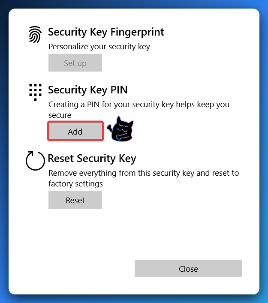Click the word 'secure' below PIN description
268x303 pixels.
(60, 115)
